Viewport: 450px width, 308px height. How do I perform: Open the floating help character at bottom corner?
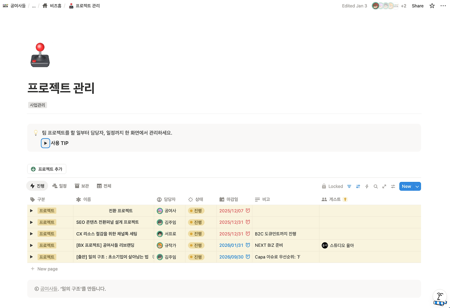pos(440,298)
